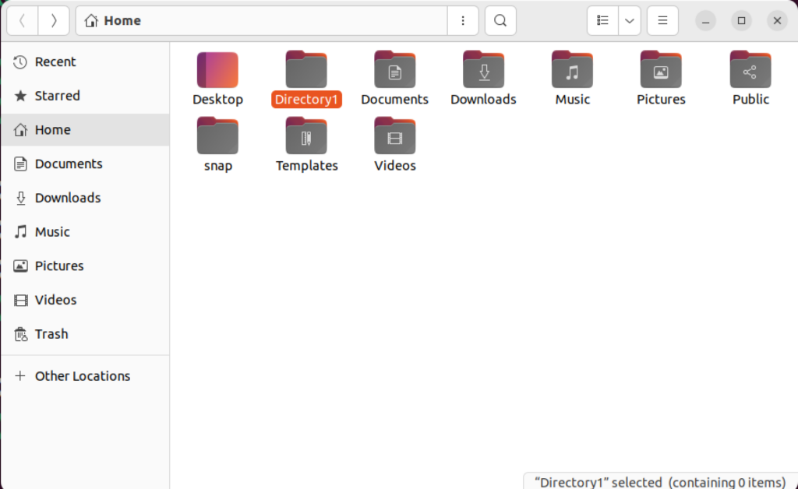Screen dimensions: 798x489
Task: Open the Recent files sidebar item
Action: 55,62
